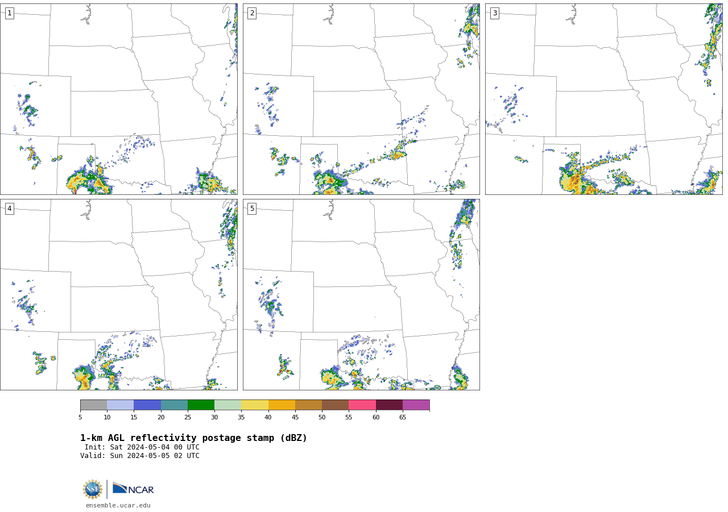Click the ensemble.ucar.edu text

118,506
